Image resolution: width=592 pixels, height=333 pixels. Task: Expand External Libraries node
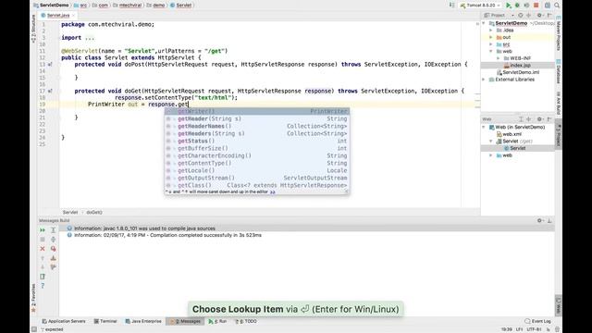coord(484,80)
